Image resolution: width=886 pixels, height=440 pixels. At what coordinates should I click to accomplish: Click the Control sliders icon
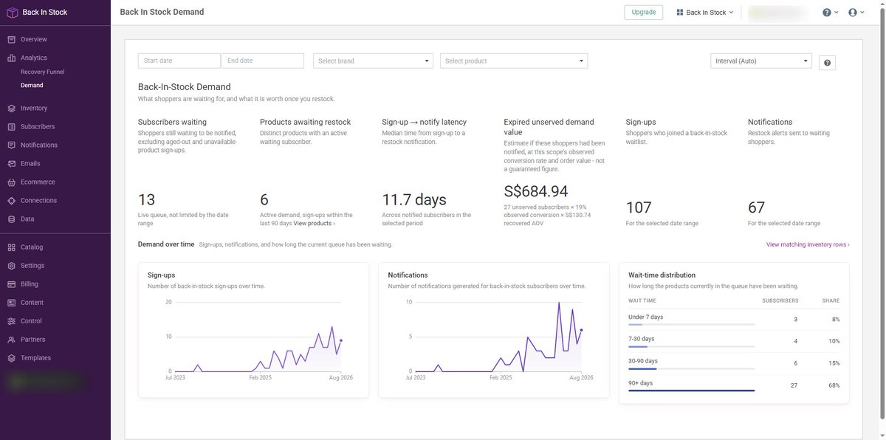[12, 321]
